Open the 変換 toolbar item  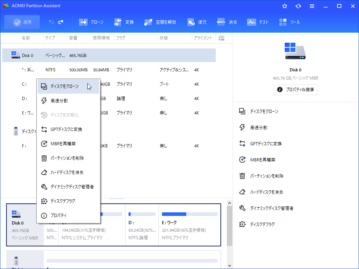[124, 22]
